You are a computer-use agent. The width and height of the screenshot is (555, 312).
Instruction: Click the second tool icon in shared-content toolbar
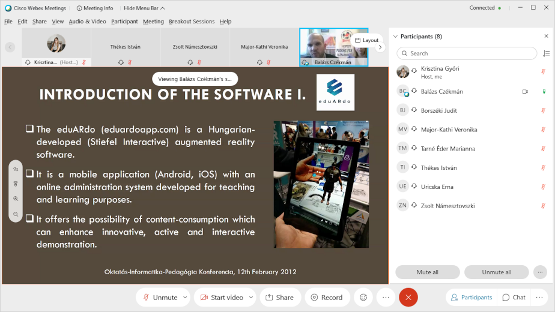point(16,184)
